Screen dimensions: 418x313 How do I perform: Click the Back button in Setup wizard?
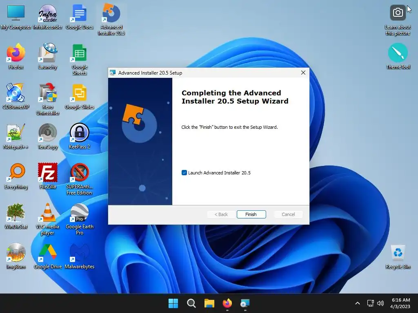tap(221, 214)
